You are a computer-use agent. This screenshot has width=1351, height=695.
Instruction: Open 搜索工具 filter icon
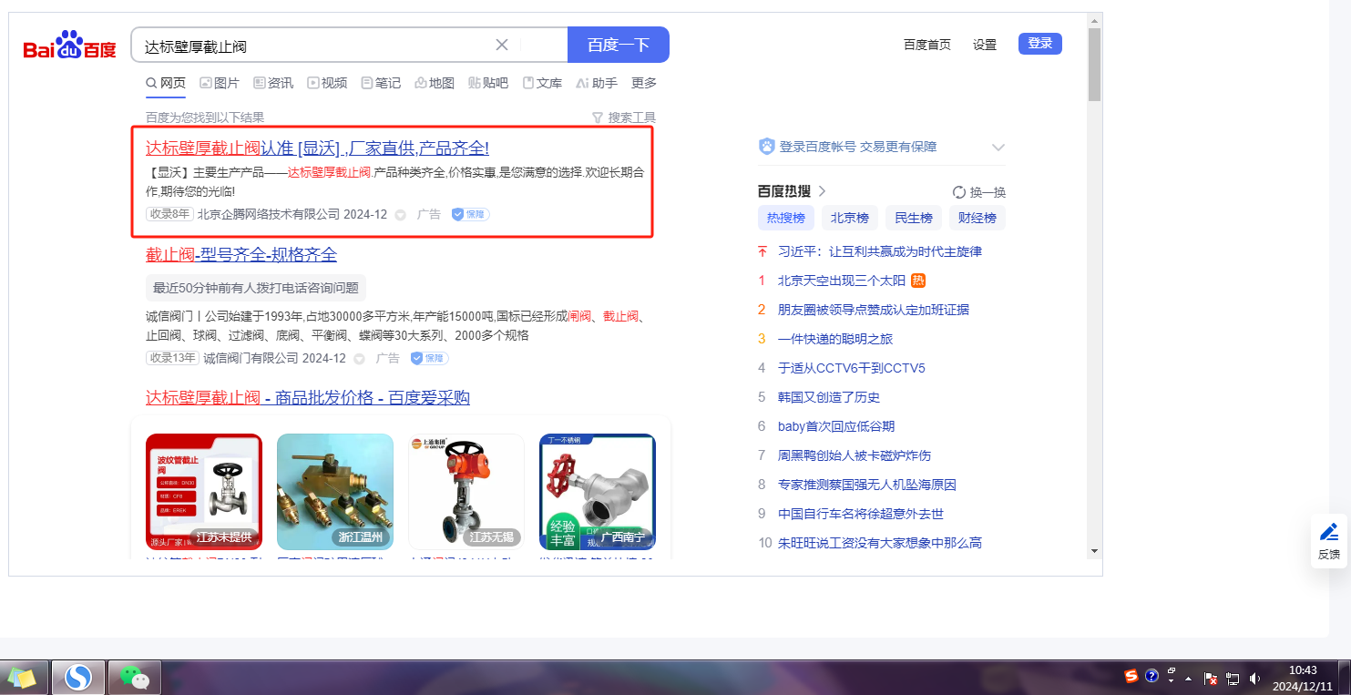tap(598, 118)
